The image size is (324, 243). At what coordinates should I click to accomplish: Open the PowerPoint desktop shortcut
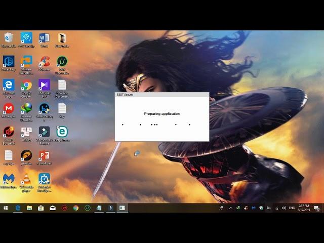(44, 157)
